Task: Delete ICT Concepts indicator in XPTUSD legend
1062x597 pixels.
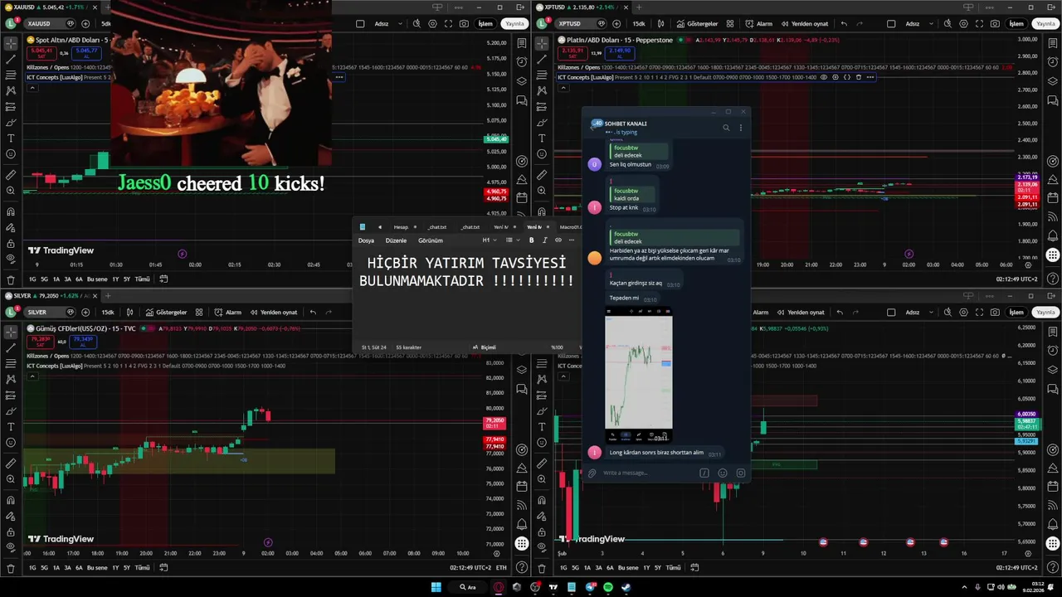Action: 858,77
